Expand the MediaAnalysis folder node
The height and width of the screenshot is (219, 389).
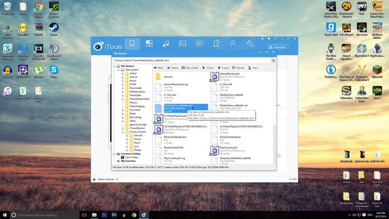pyautogui.click(x=123, y=92)
